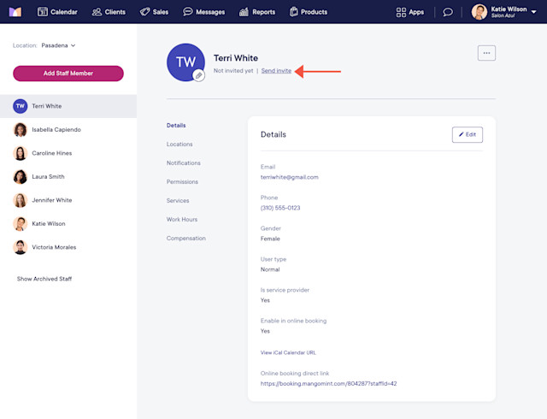Viewport: 547px width, 419px height.
Task: Switch to the Details tab
Action: (176, 126)
